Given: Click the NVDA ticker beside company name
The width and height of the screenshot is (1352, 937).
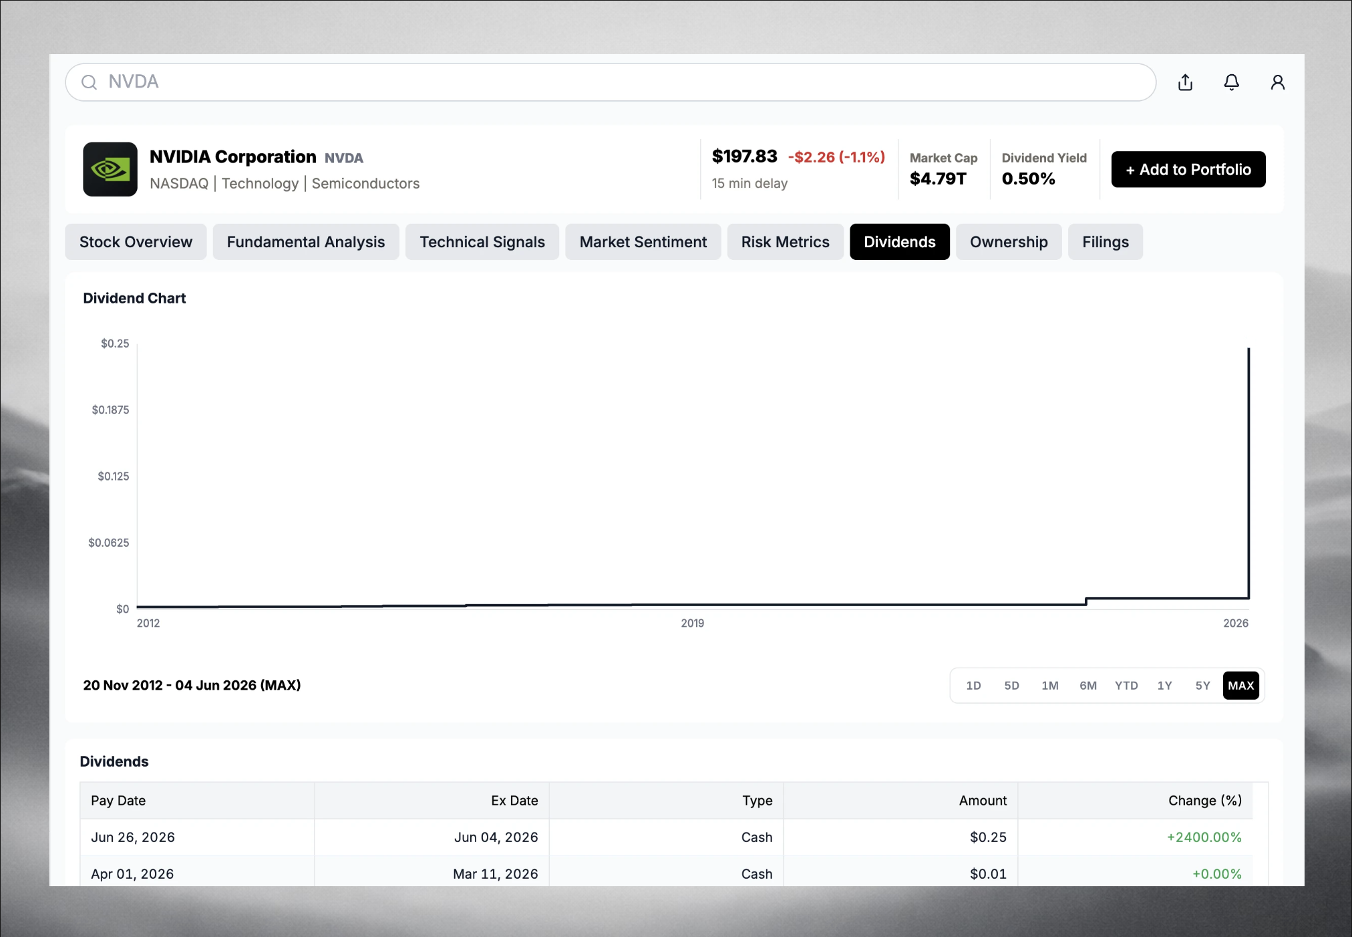Looking at the screenshot, I should click(344, 158).
